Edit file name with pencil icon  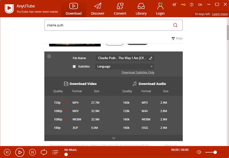(x=151, y=58)
